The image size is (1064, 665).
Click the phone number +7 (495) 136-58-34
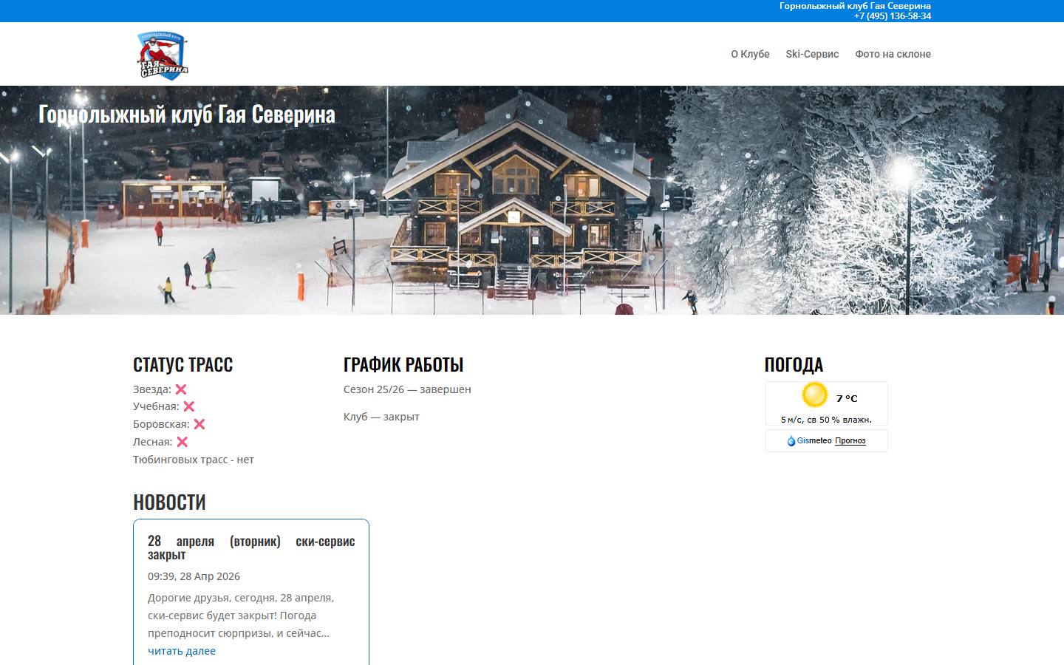click(x=893, y=16)
